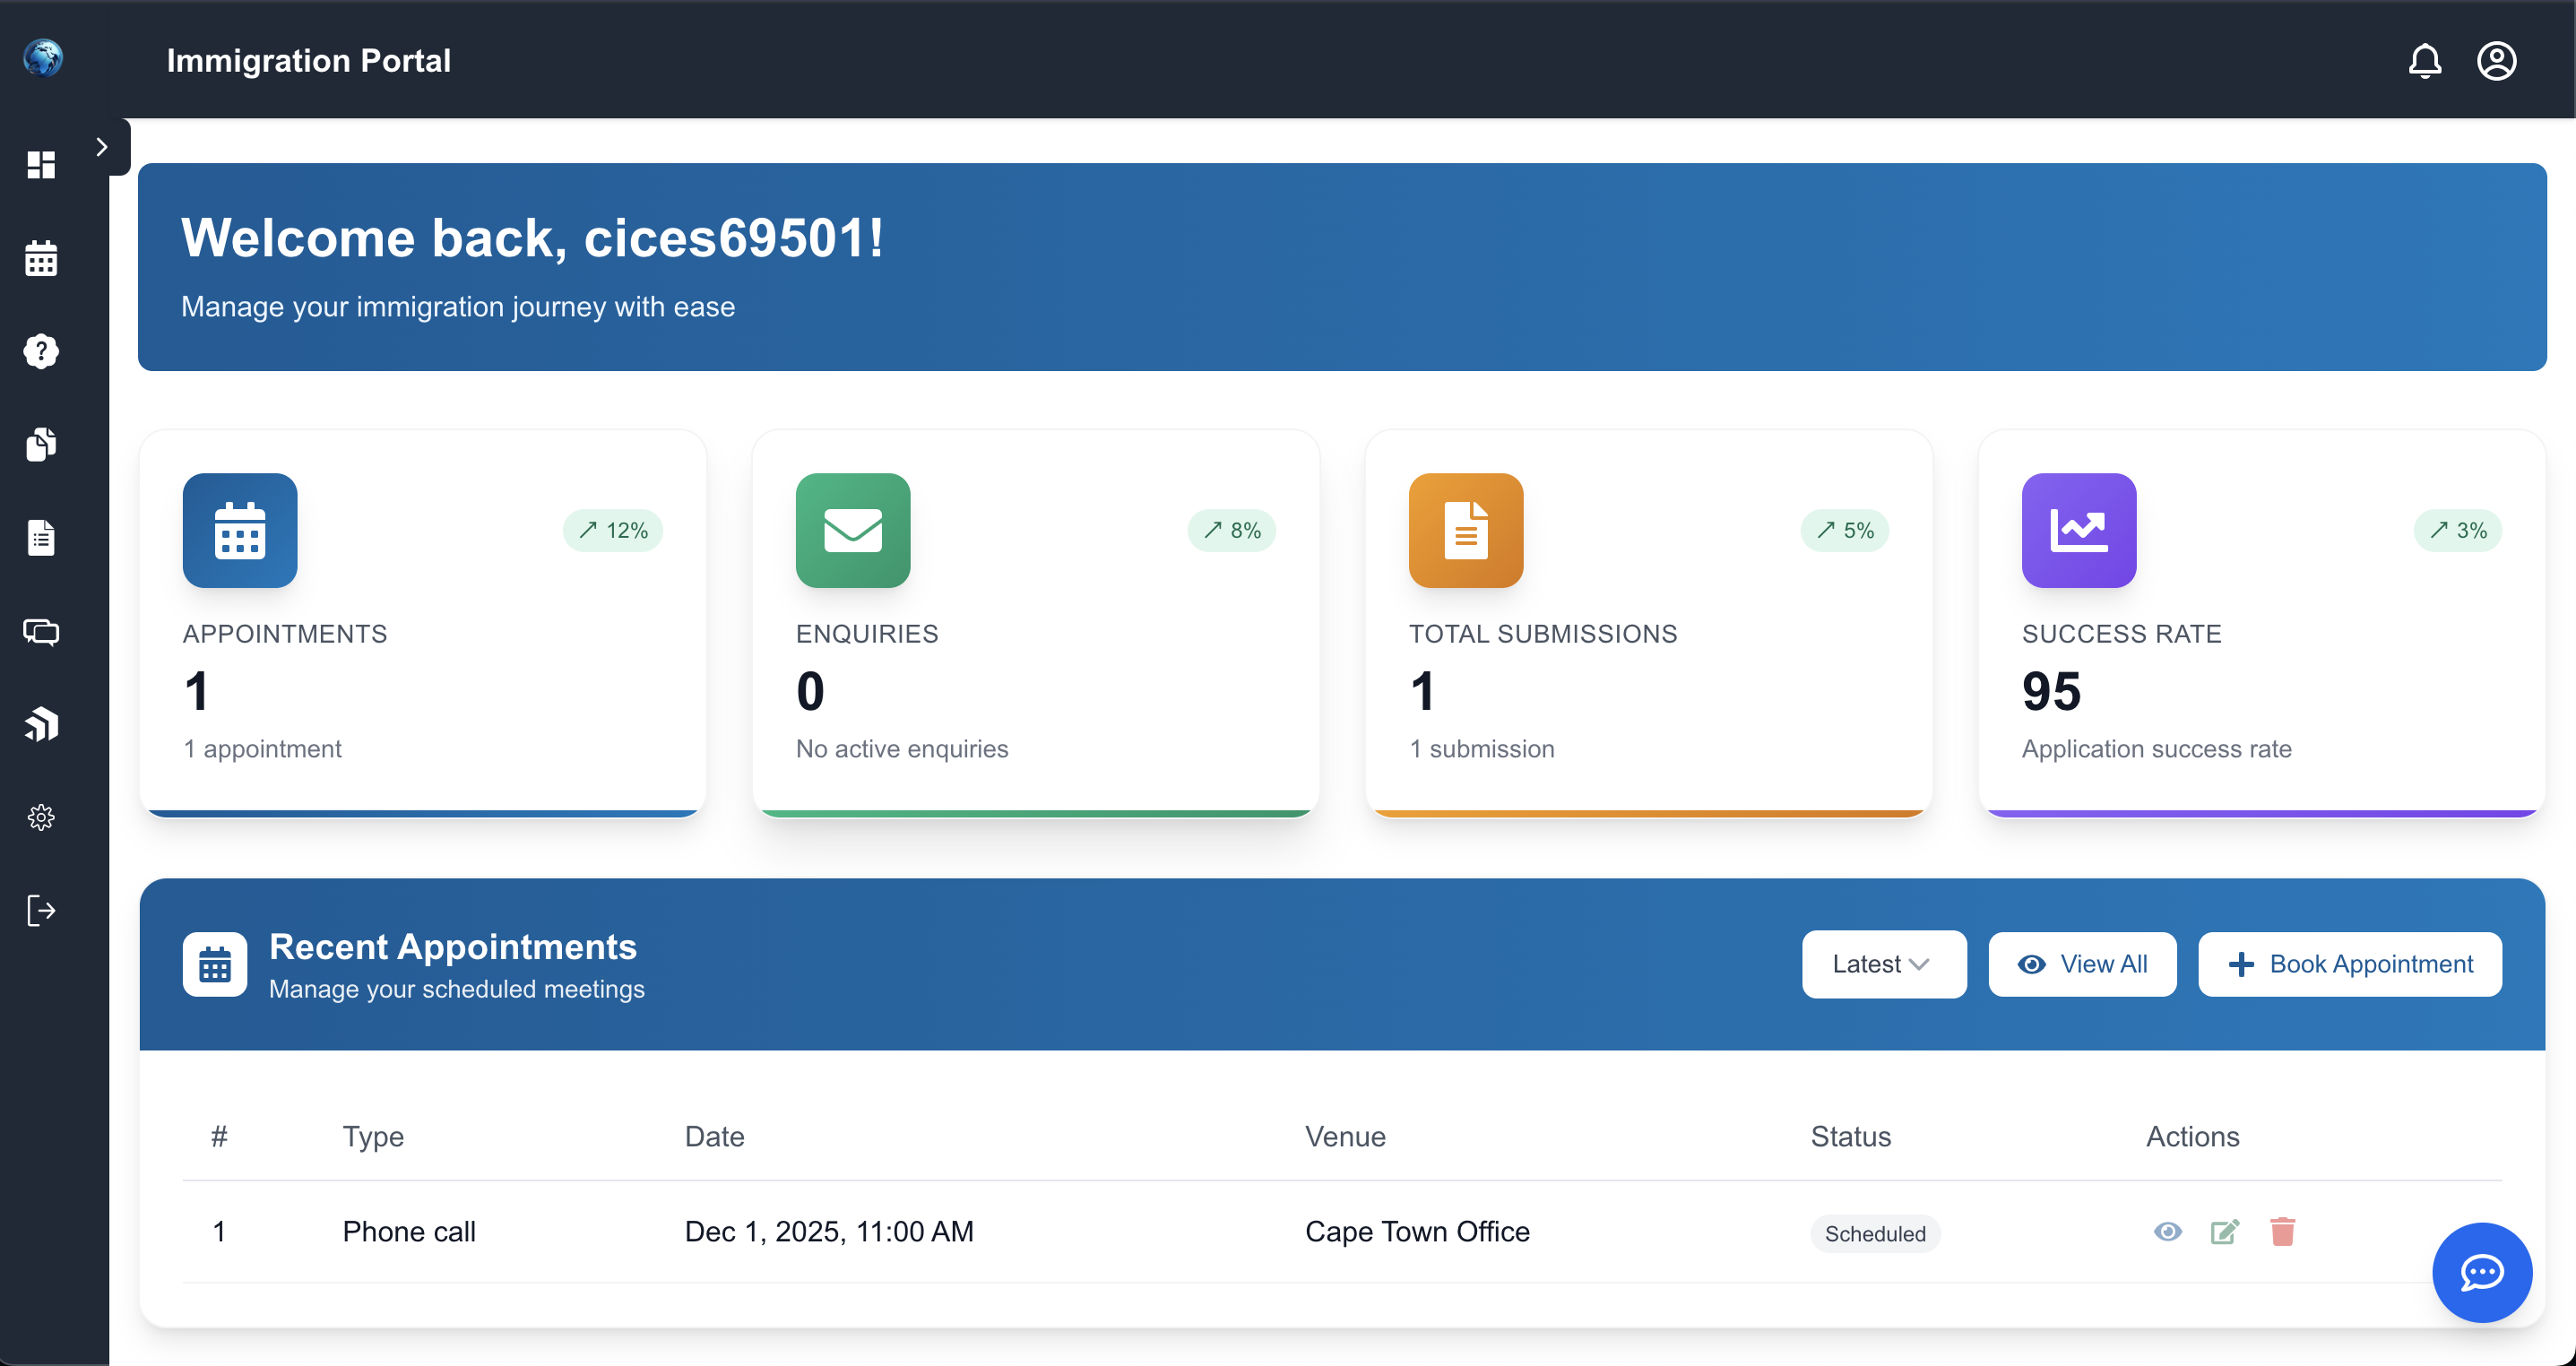Image resolution: width=2576 pixels, height=1366 pixels.
Task: Click the Immigration Portal title link
Action: click(309, 61)
